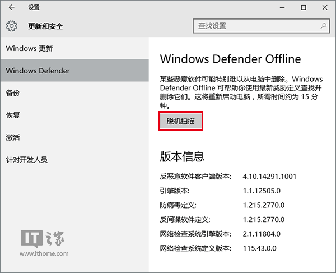Close the Settings window
Viewport: 336px width, 273px height.
coord(327,8)
